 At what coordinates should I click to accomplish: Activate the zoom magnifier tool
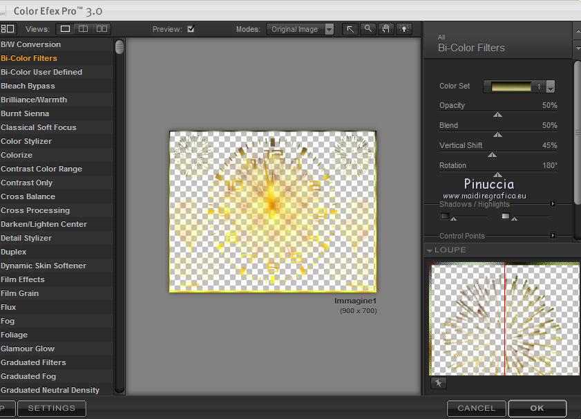coord(368,29)
